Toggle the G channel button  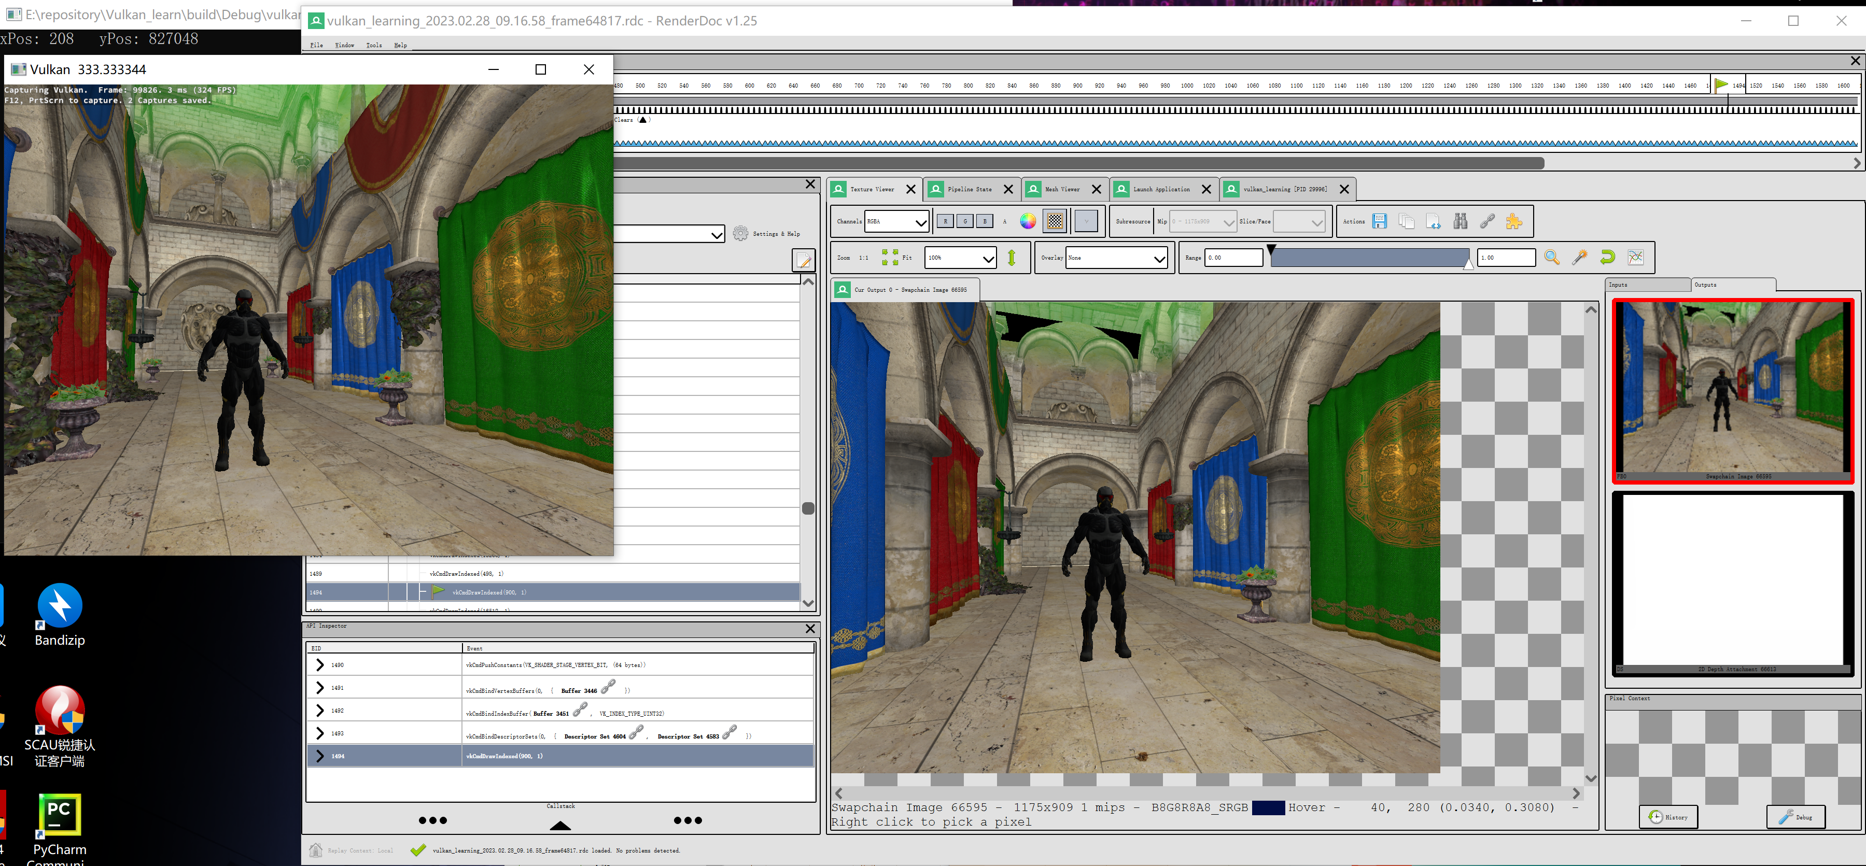pos(965,222)
